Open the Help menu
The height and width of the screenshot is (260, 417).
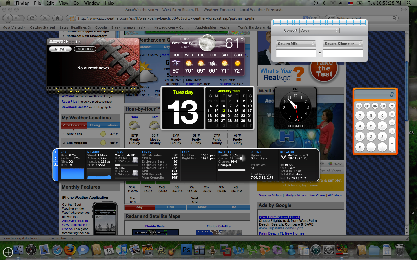point(109,3)
